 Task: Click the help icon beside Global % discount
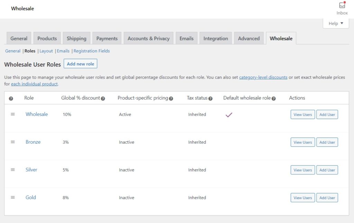[103, 98]
